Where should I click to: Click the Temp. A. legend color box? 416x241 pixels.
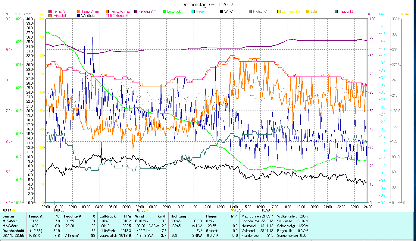click(x=50, y=11)
